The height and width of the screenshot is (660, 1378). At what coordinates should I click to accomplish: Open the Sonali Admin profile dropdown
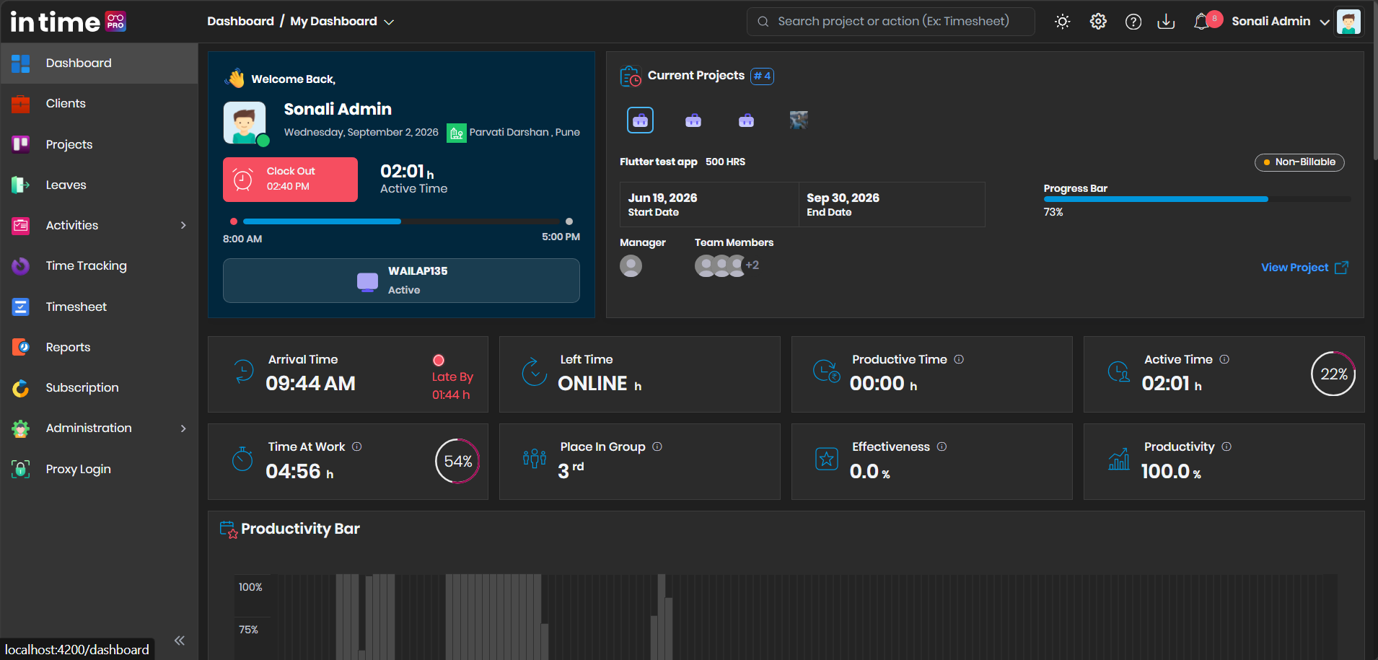point(1280,22)
